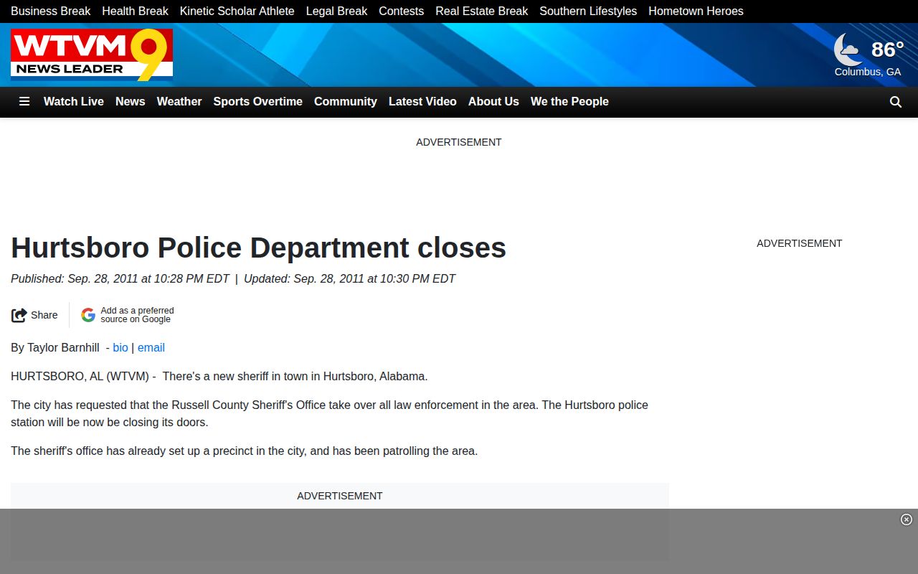Screen dimensions: 918x574
Task: Open Kinetic Scholar Athlete link
Action: 237,11
